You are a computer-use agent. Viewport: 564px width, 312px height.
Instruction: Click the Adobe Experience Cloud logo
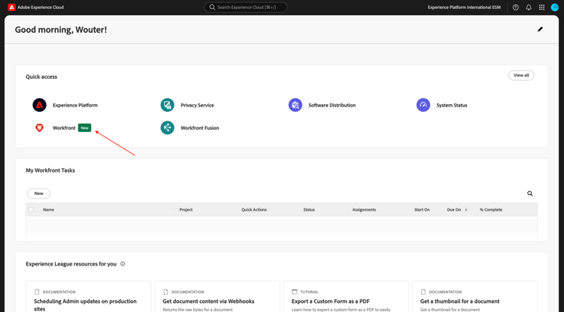(11, 7)
